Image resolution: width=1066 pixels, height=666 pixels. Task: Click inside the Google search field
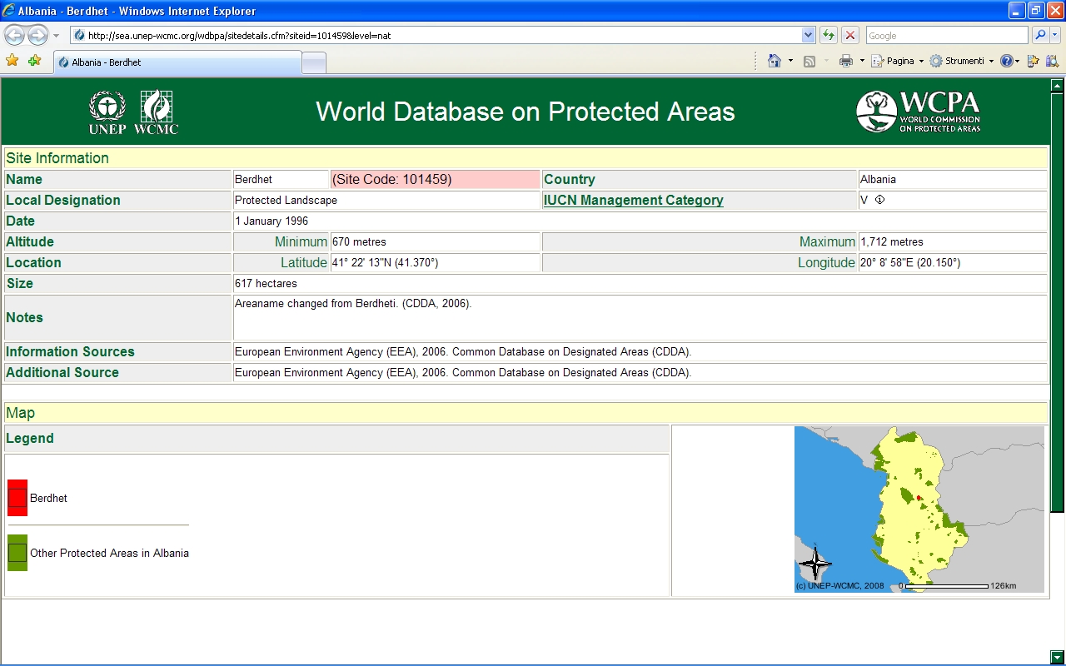pos(946,35)
